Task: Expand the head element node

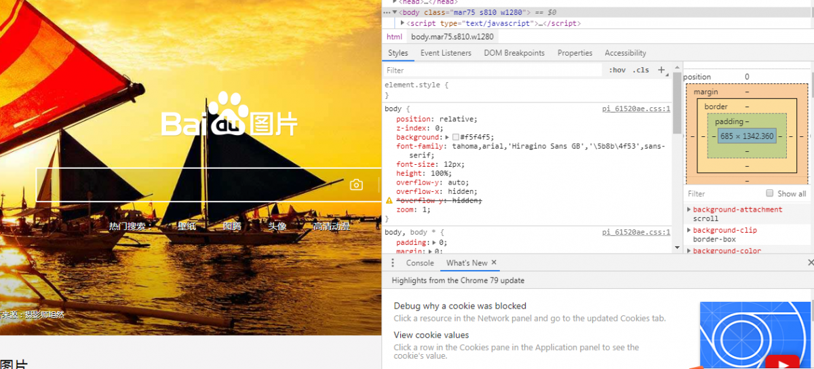Action: point(395,2)
